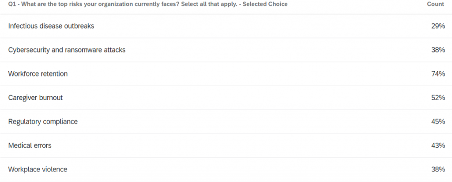Select the Infectious disease outbreaks row label
The width and height of the screenshot is (452, 182).
click(51, 26)
